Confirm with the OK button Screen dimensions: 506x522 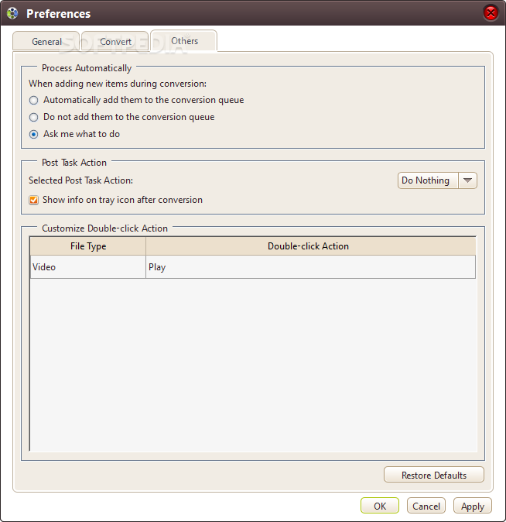[x=380, y=506]
